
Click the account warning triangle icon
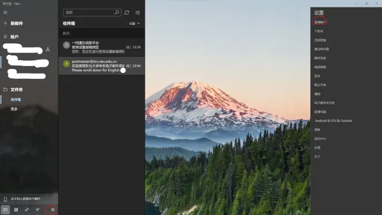coord(47,49)
